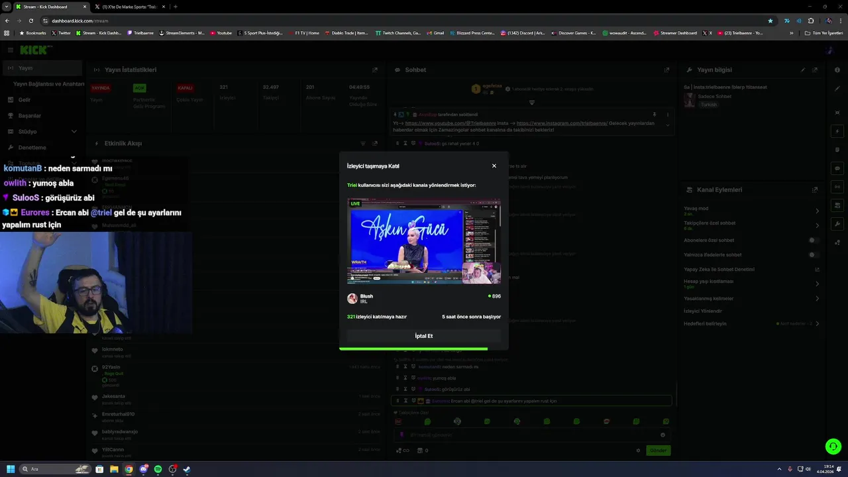Click the hamburger menu icon beside Kick logo
Image resolution: width=848 pixels, height=477 pixels.
click(11, 50)
